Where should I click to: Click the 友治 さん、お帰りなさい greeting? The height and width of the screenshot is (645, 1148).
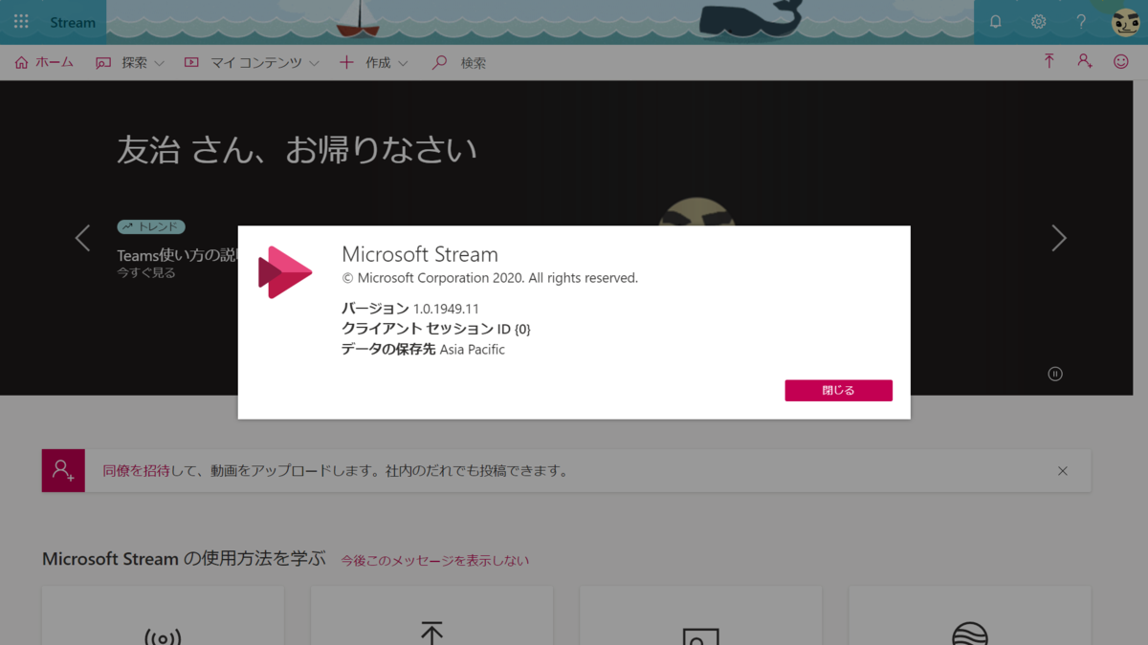(297, 150)
